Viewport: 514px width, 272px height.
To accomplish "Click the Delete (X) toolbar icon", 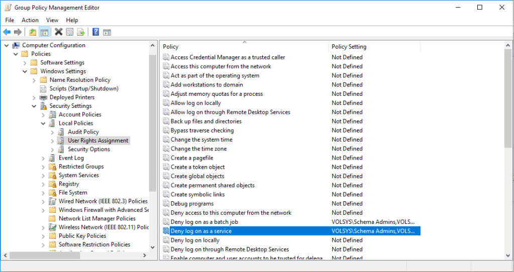I will coord(58,32).
